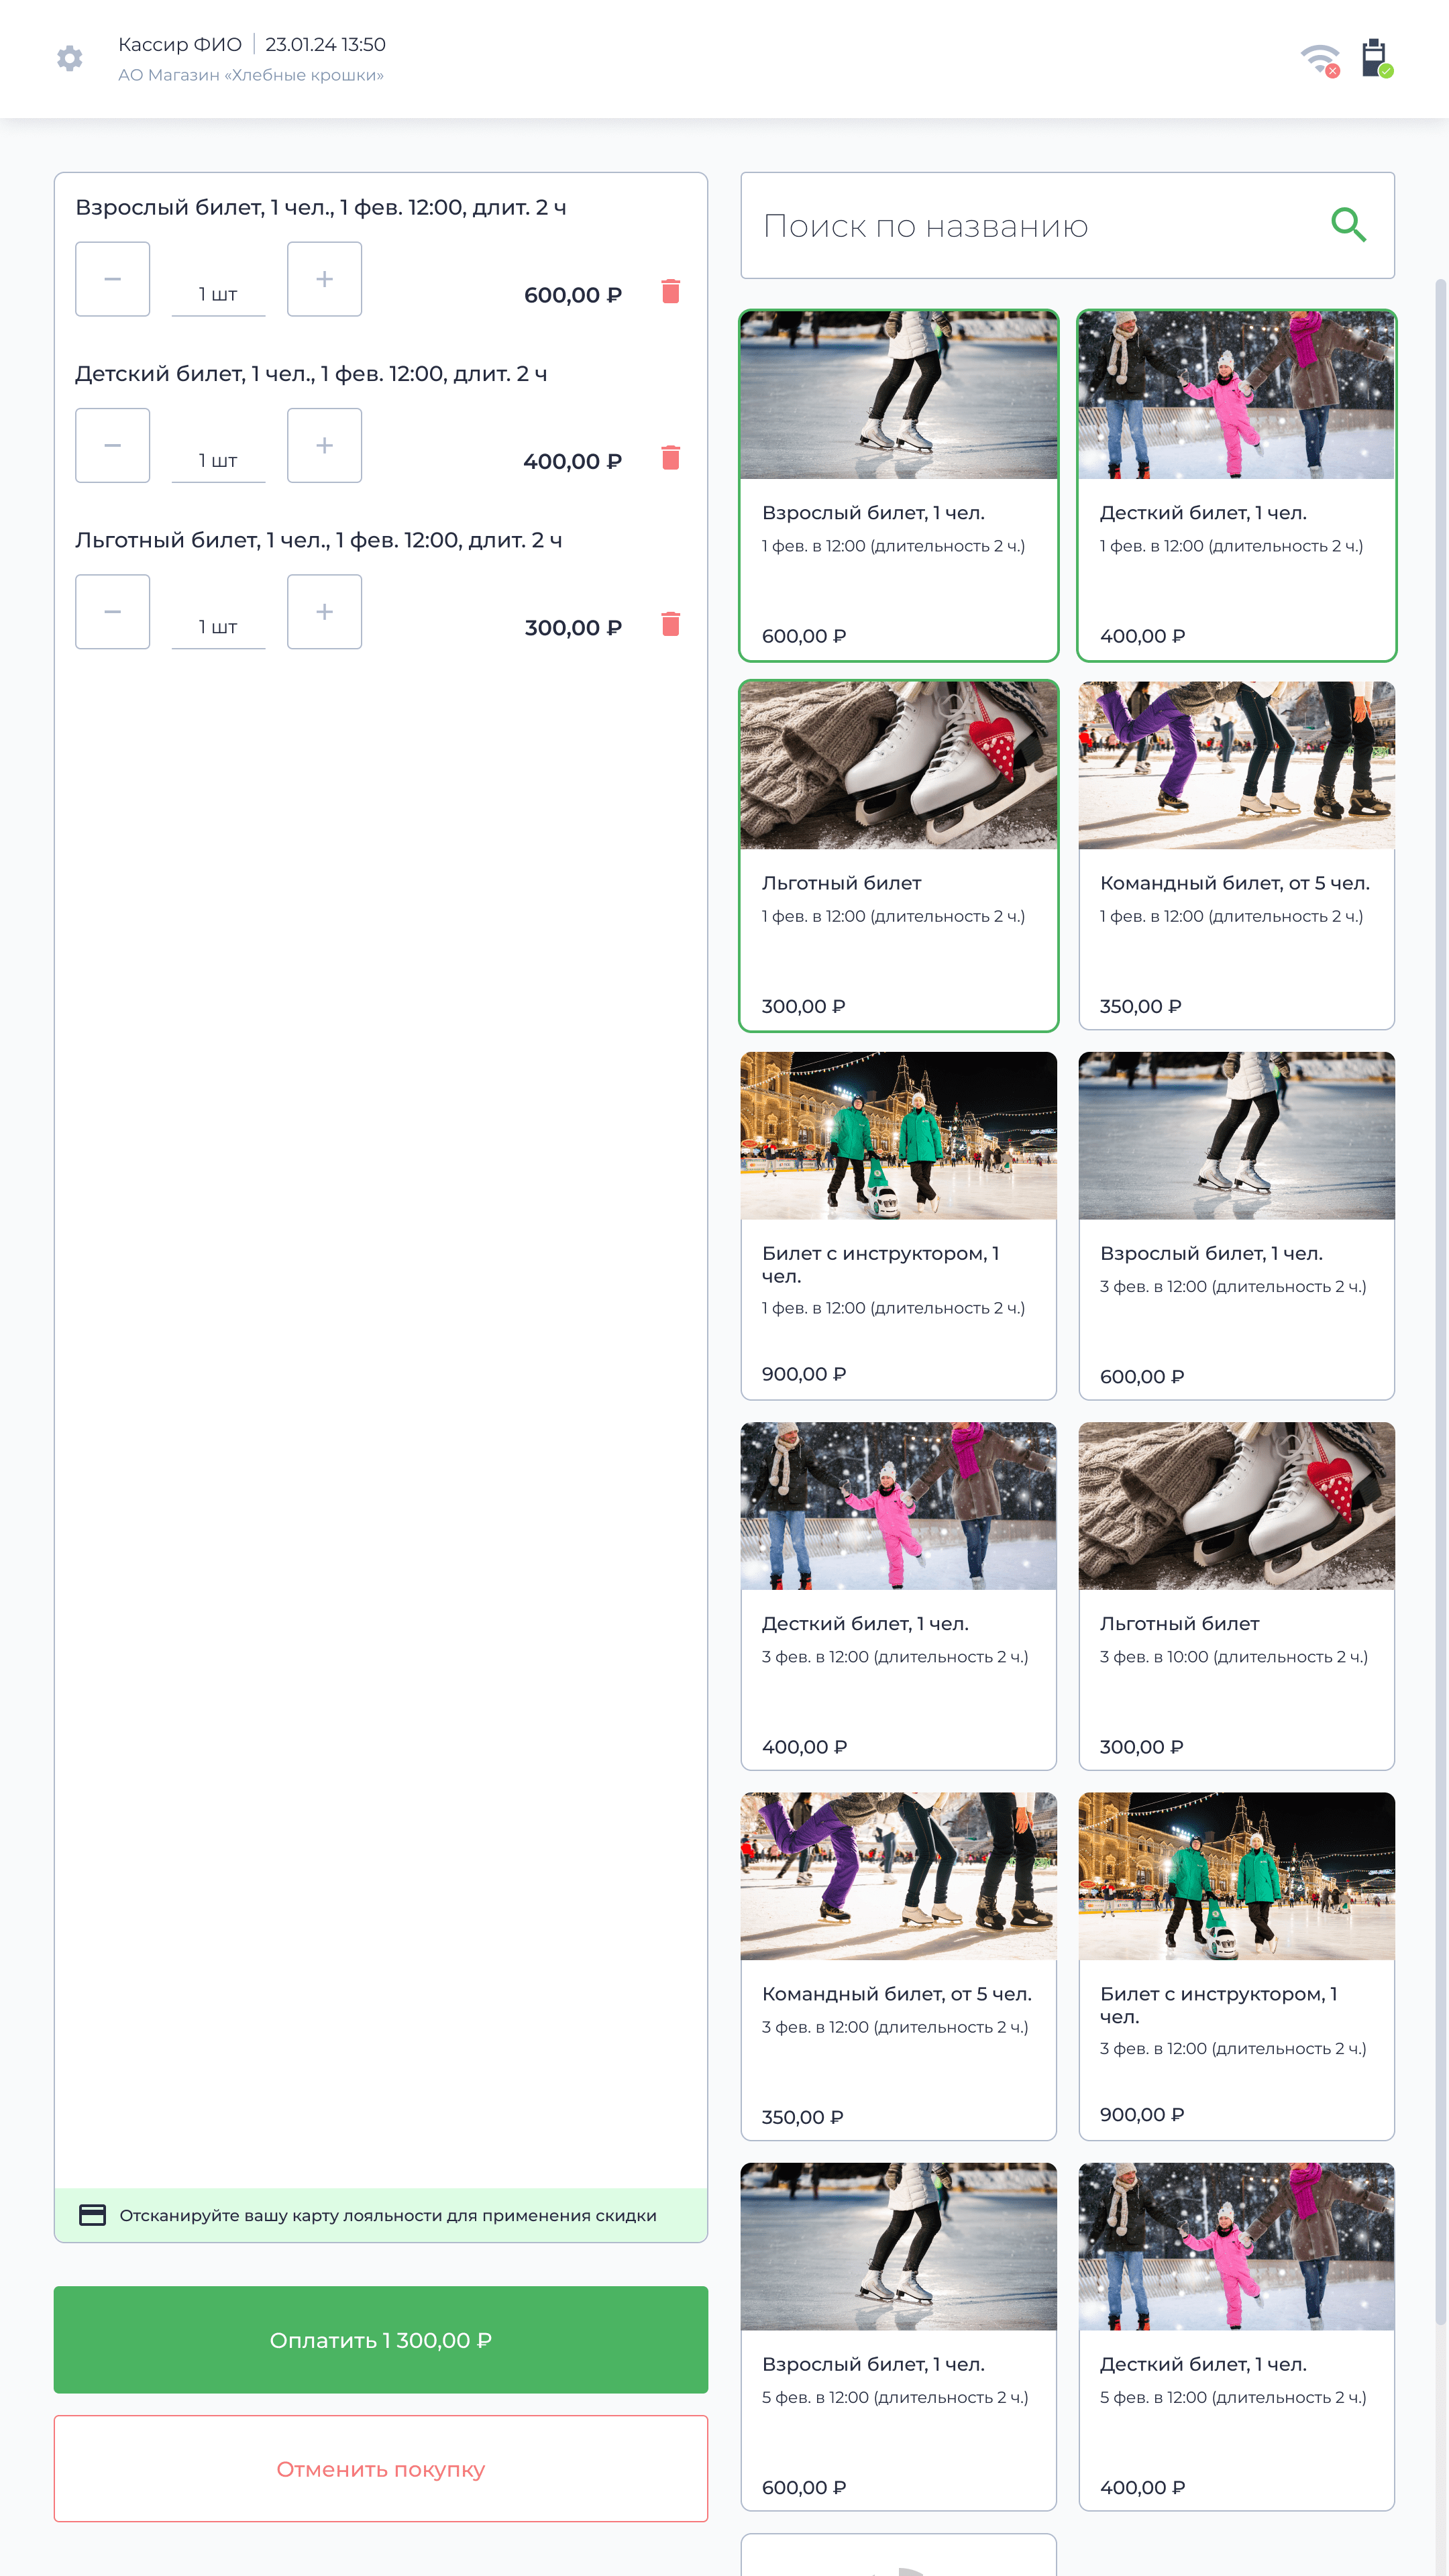Screen dimensions: 1449x2576
Task: Edit the Взрослый билет quantity field
Action: (x=218, y=294)
